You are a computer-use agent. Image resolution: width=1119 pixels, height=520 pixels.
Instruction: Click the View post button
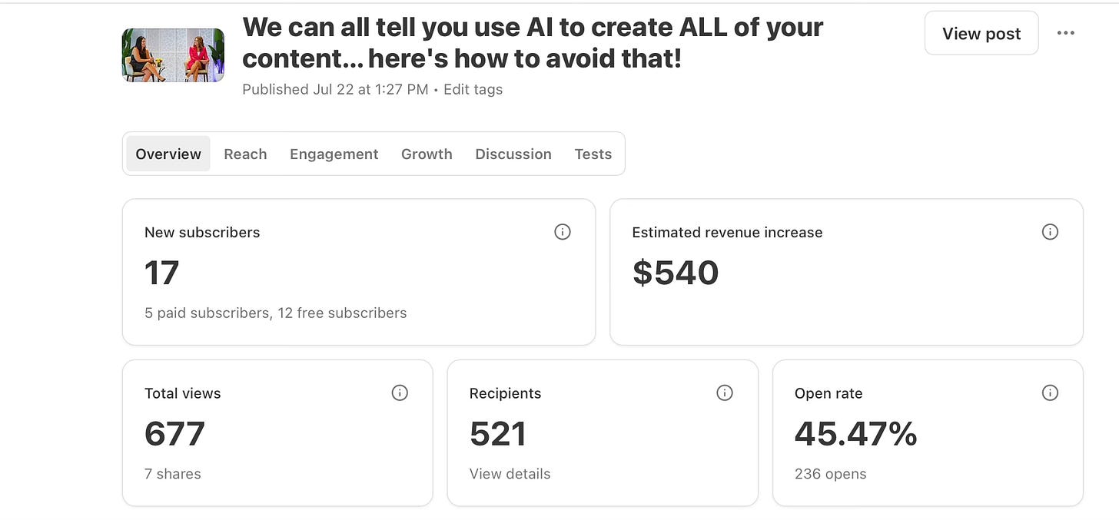(981, 33)
